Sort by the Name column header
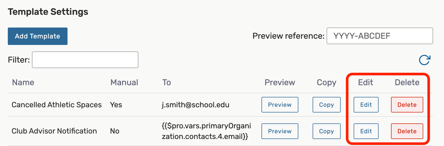 point(23,82)
